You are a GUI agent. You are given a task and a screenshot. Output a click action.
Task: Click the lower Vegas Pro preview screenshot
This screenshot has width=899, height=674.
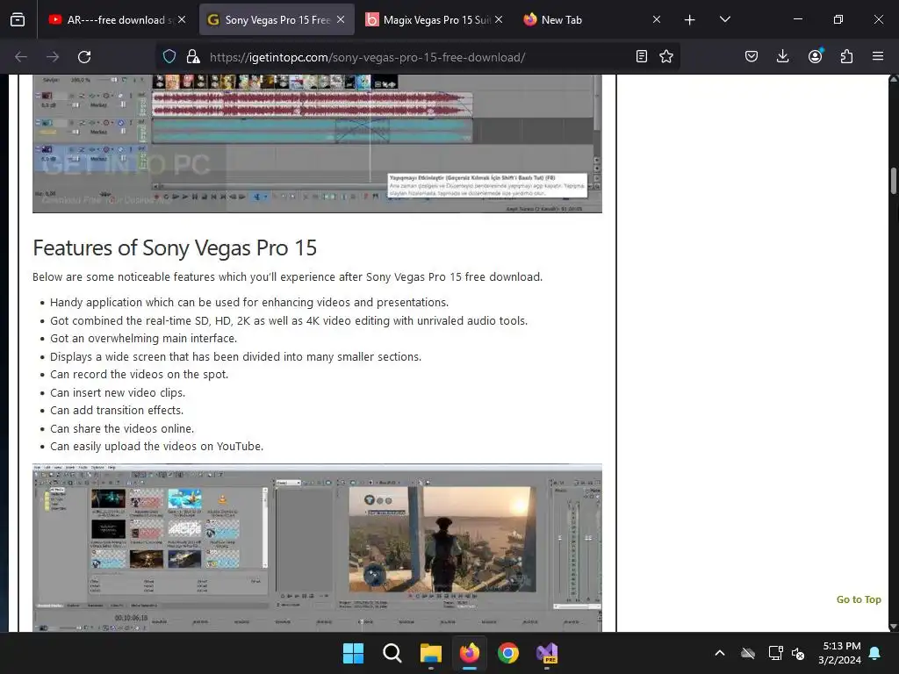pos(317,548)
